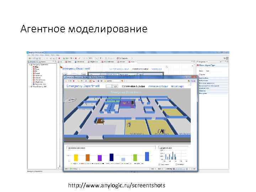Click the AnyLogic link in simulation window
Image resolution: width=256 pixels, height=192 pixels.
tap(192, 81)
